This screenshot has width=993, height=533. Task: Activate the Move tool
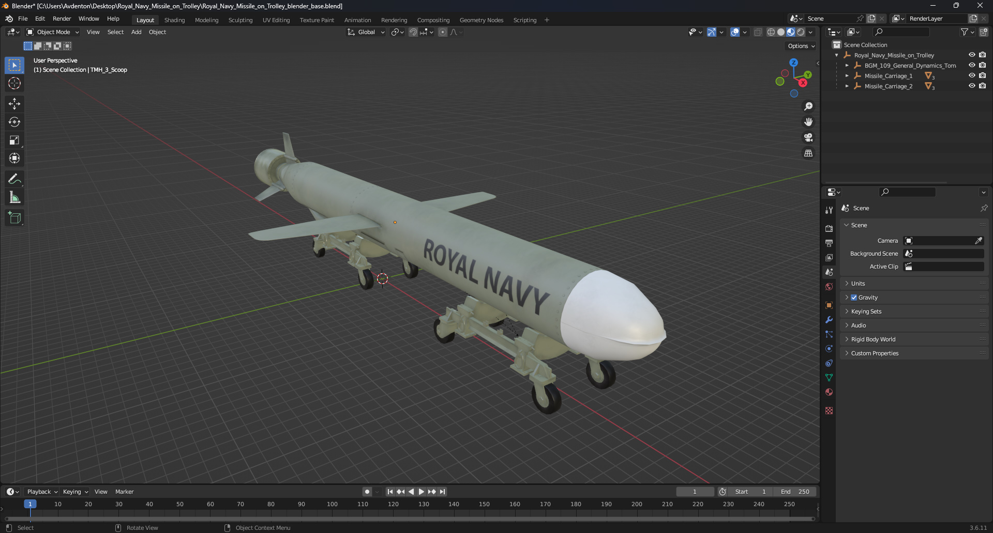click(14, 104)
